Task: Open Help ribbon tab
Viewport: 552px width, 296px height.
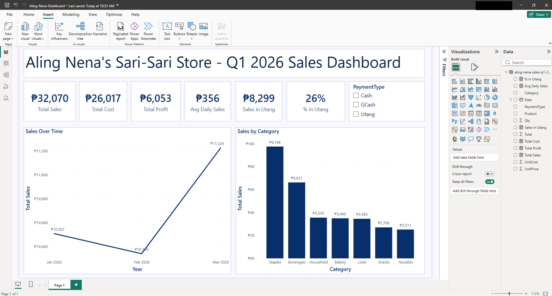Action: point(135,14)
